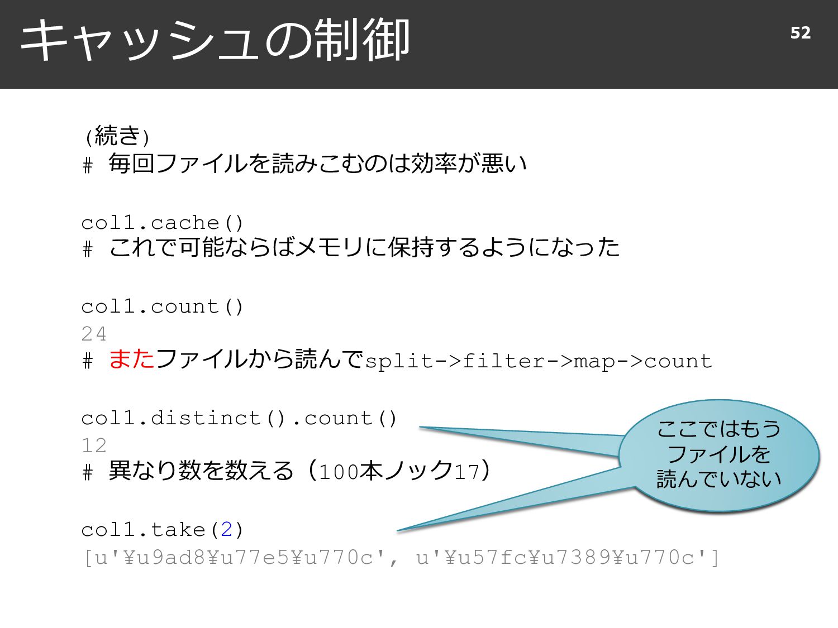Click the col1.cache() code line
838x628 pixels.
[163, 223]
